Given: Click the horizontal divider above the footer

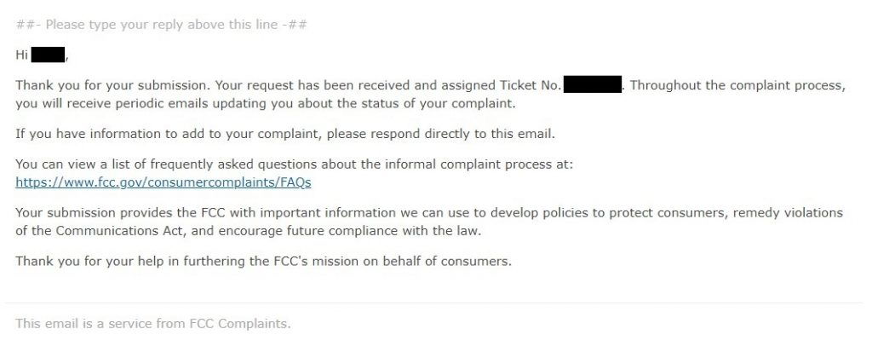Looking at the screenshot, I should click(433, 303).
